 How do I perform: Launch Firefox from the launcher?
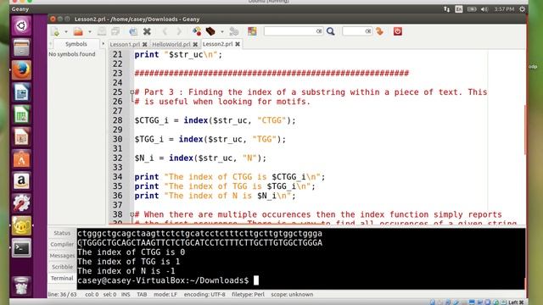(x=21, y=70)
